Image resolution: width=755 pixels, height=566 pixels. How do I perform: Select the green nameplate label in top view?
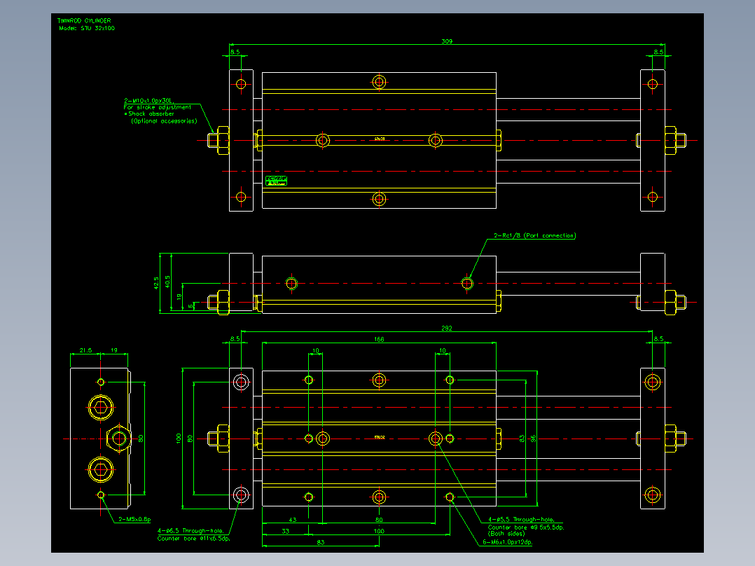click(277, 181)
